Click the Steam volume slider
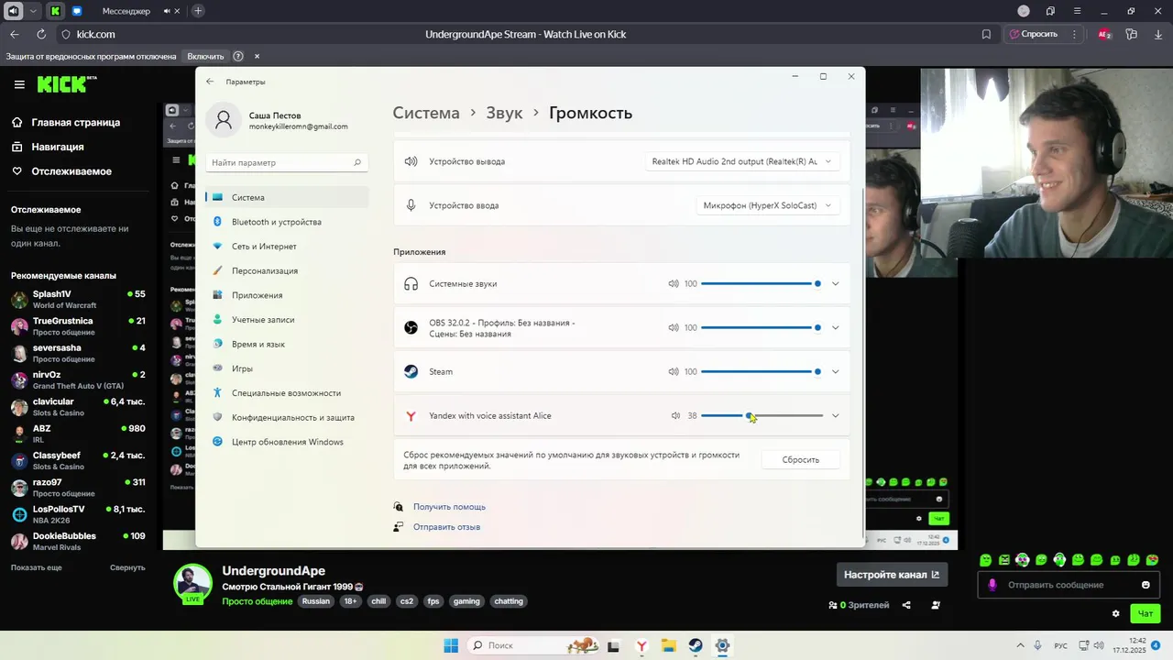Screen dimensions: 1173x660 tap(762, 371)
